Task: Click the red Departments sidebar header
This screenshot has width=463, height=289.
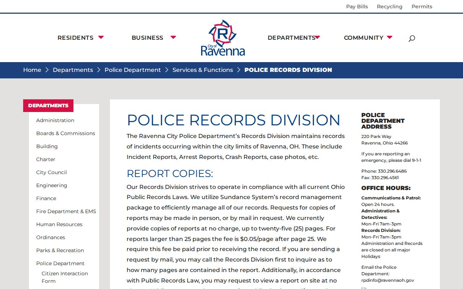Action: click(x=48, y=105)
